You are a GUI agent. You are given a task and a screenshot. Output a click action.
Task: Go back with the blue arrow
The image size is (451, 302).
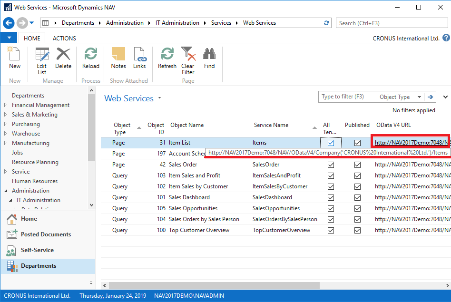(x=9, y=23)
